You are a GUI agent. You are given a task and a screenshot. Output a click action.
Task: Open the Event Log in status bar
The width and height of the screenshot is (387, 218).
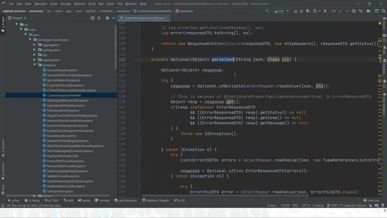tap(371, 200)
